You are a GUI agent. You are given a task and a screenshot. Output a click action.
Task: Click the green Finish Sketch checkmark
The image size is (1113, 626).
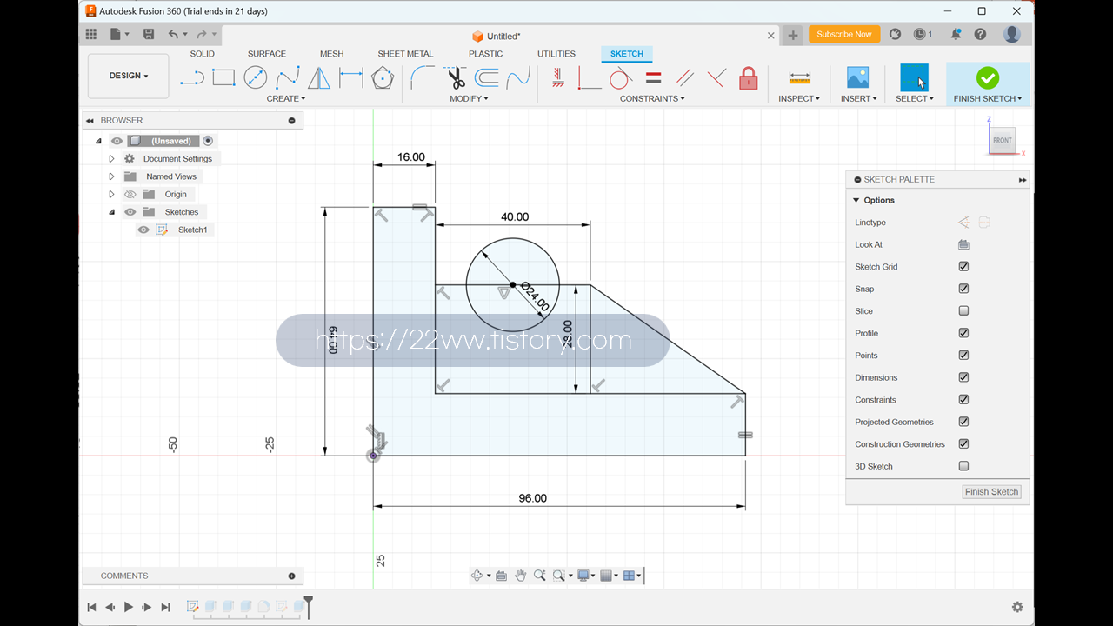[988, 78]
